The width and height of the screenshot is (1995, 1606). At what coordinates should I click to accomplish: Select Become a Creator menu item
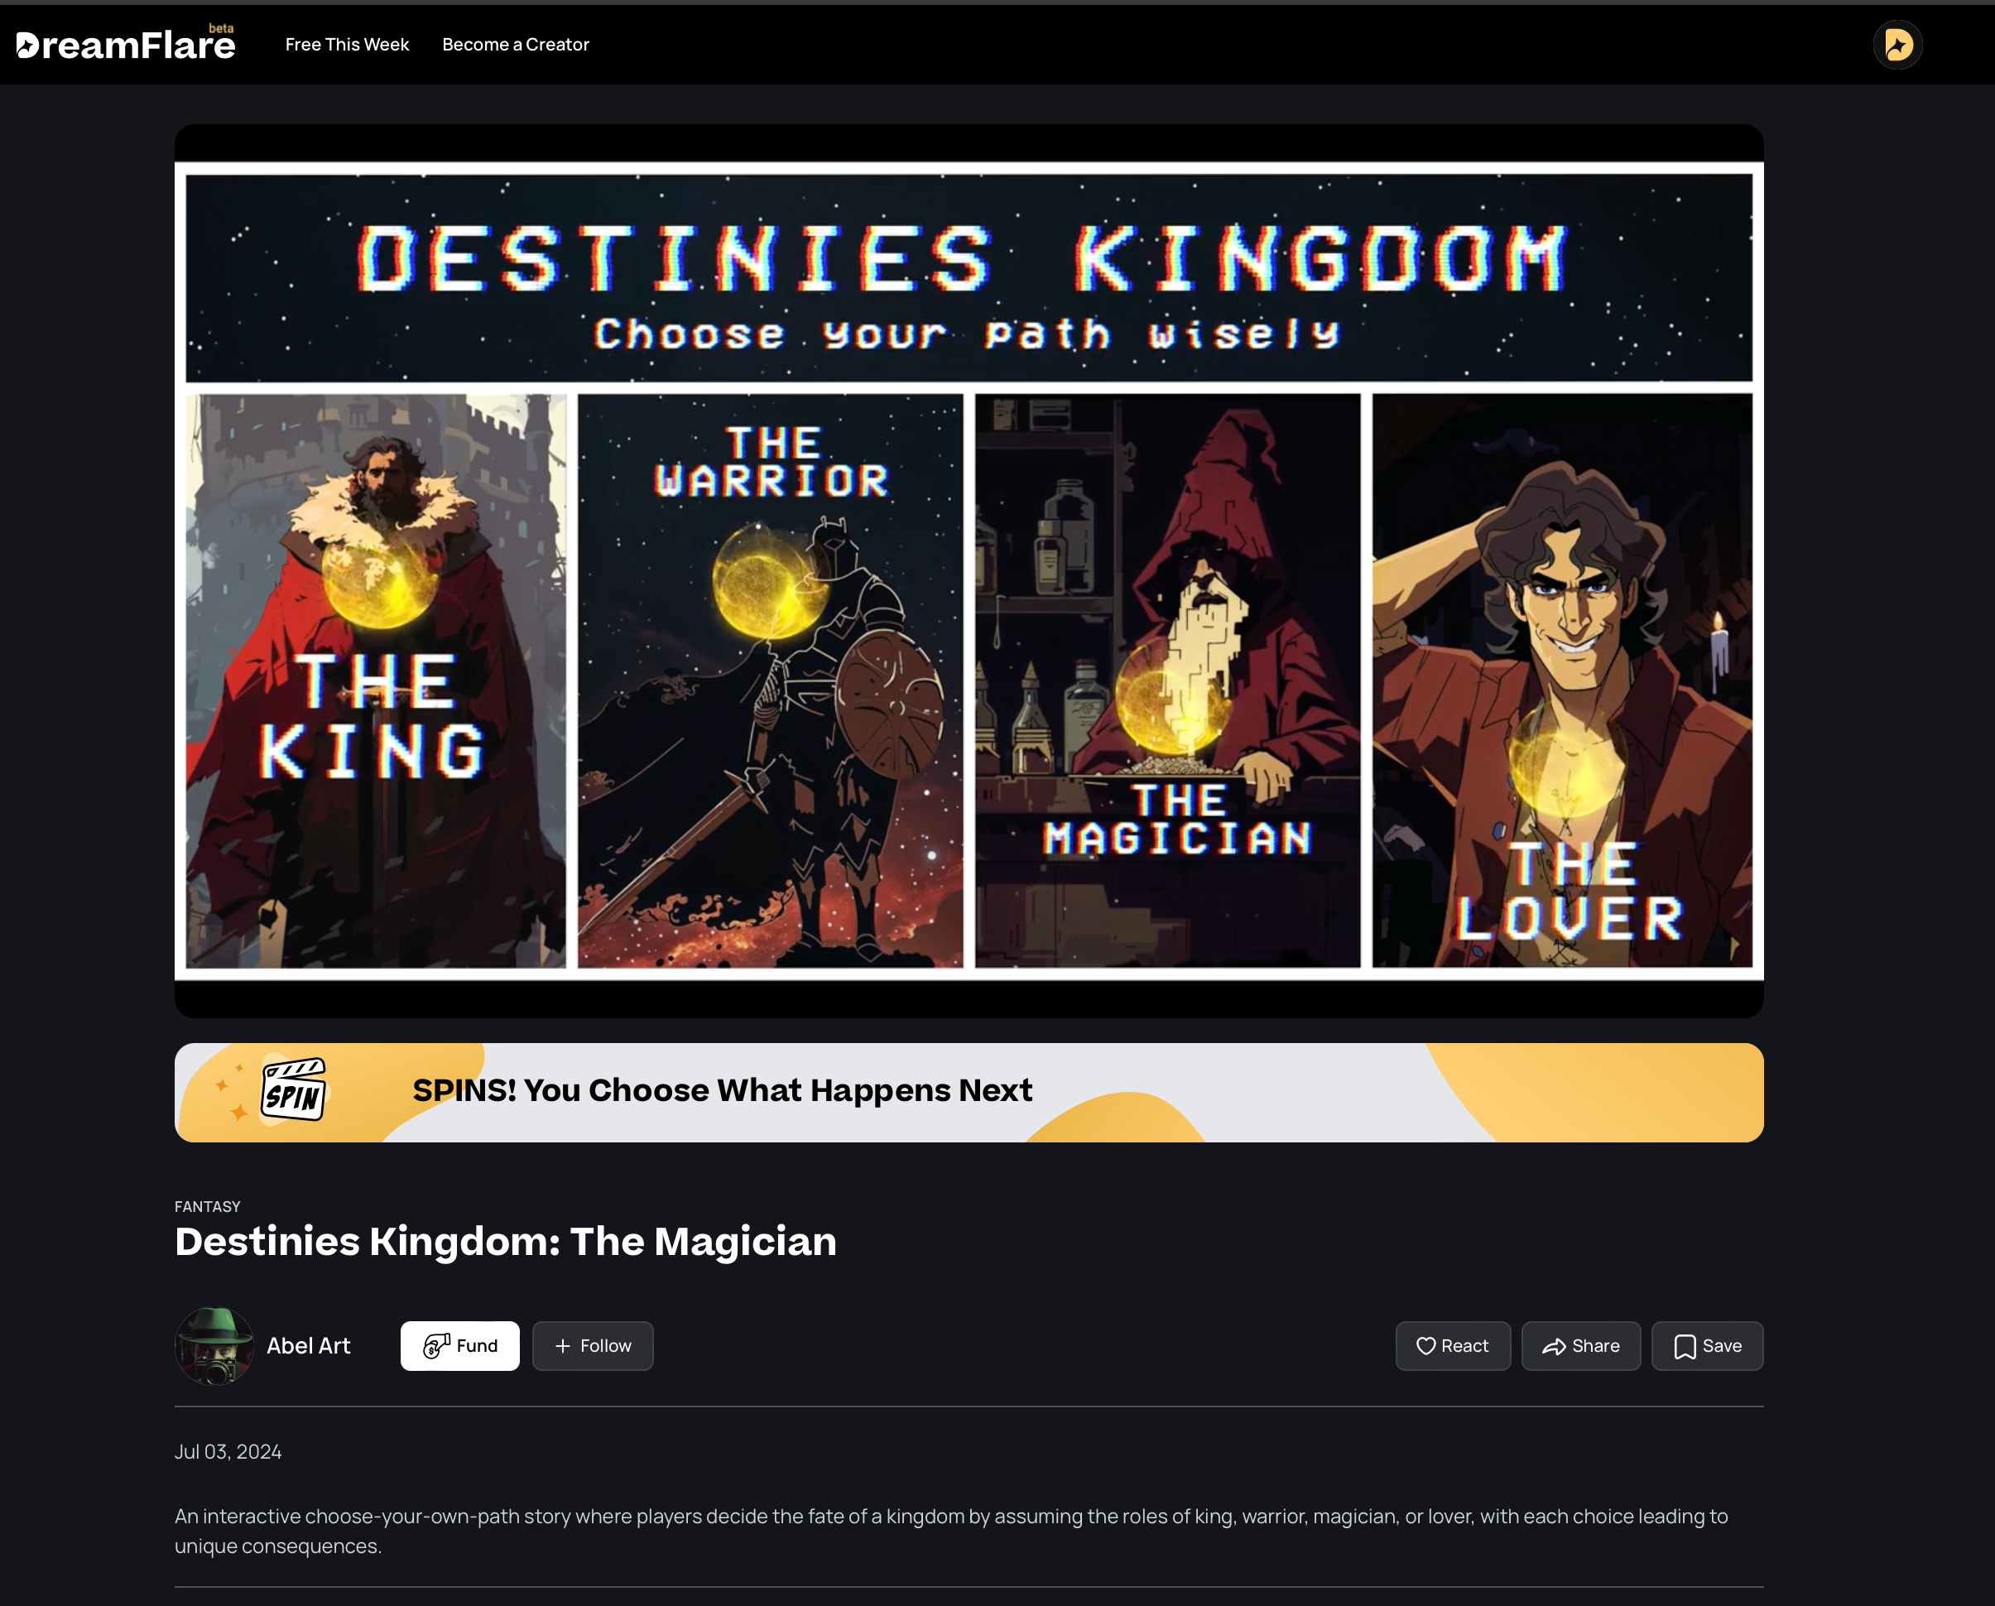point(516,44)
